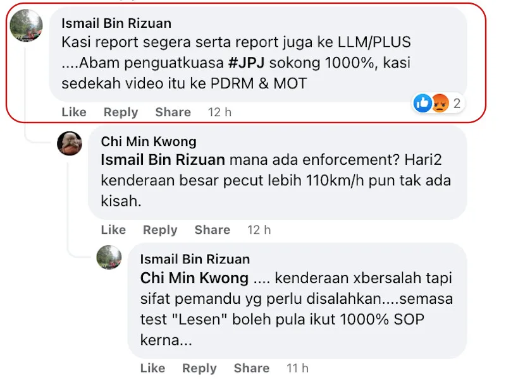Share the comment about LLM/PLUS report

(173, 112)
